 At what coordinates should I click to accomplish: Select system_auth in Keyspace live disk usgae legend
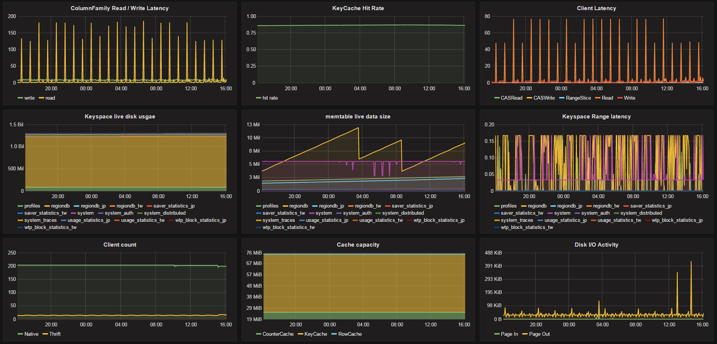[x=119, y=213]
